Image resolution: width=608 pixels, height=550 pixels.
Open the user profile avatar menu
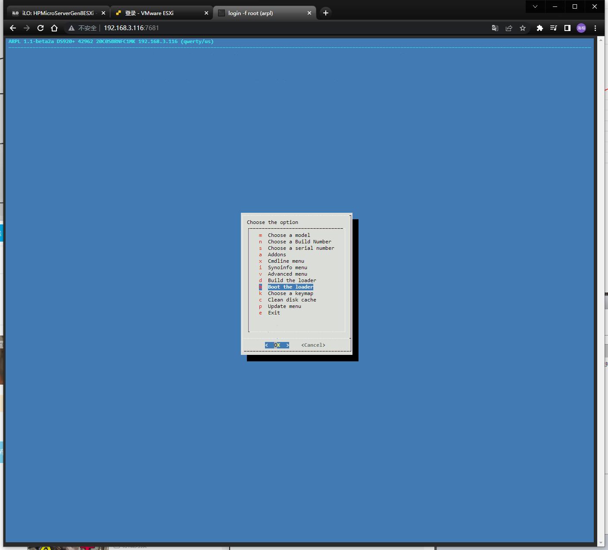point(581,28)
